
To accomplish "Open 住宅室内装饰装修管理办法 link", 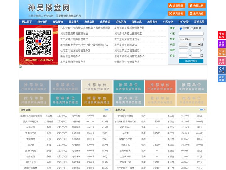I will 75,51.
